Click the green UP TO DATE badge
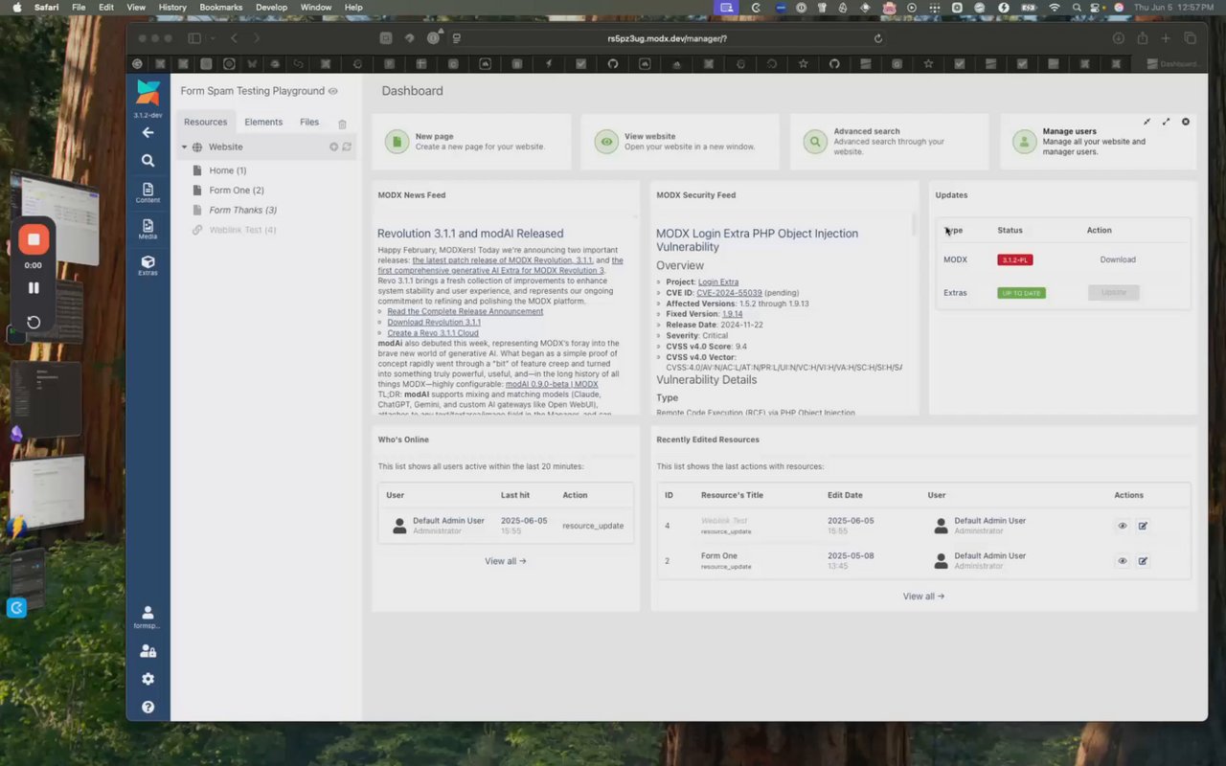This screenshot has width=1226, height=766. [1021, 293]
